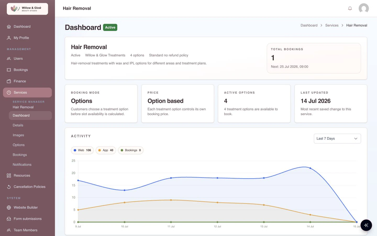Click the green Active status badge
The width and height of the screenshot is (377, 236).
110,28
